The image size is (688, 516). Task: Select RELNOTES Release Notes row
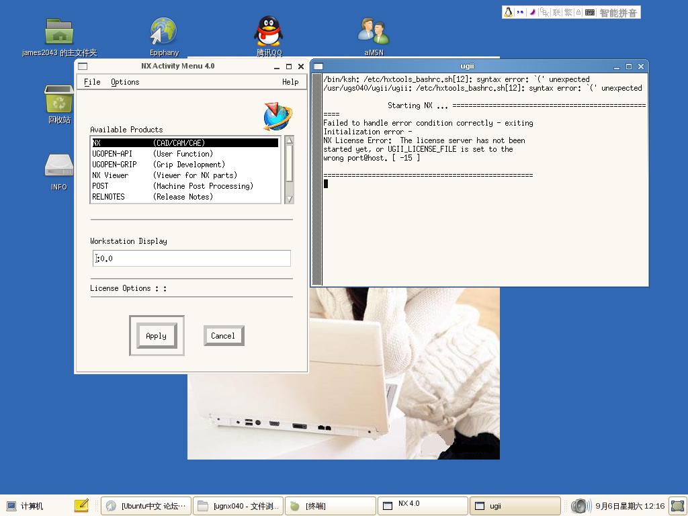[185, 197]
